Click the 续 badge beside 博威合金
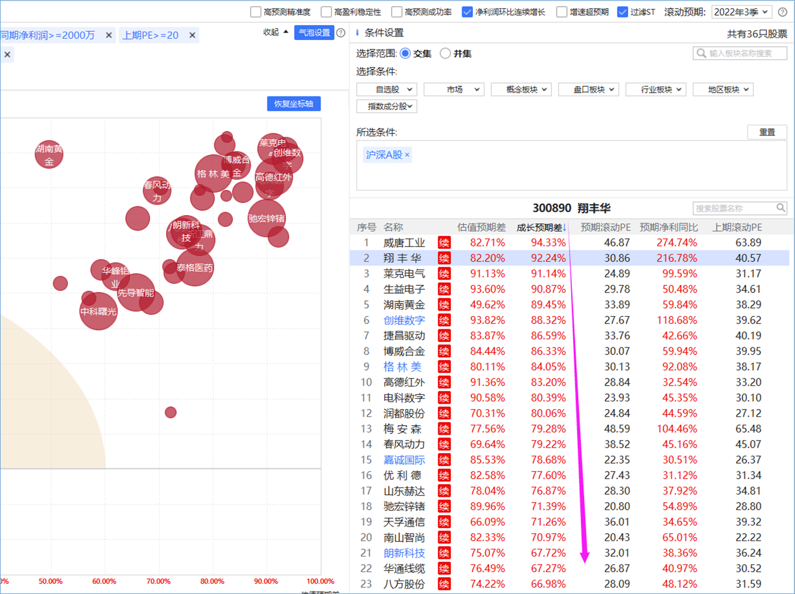 444,351
